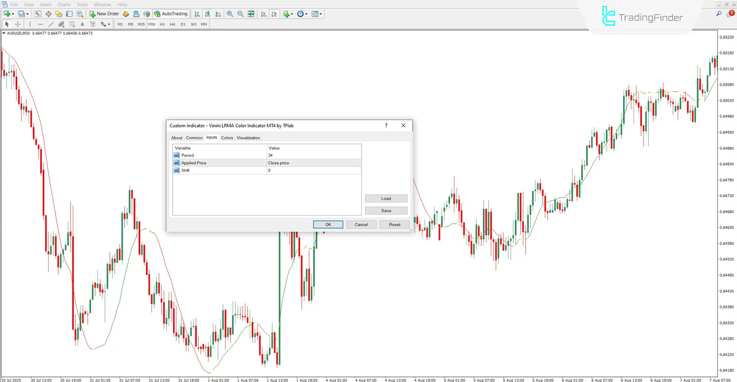Switch to the Colors tab

[227, 138]
